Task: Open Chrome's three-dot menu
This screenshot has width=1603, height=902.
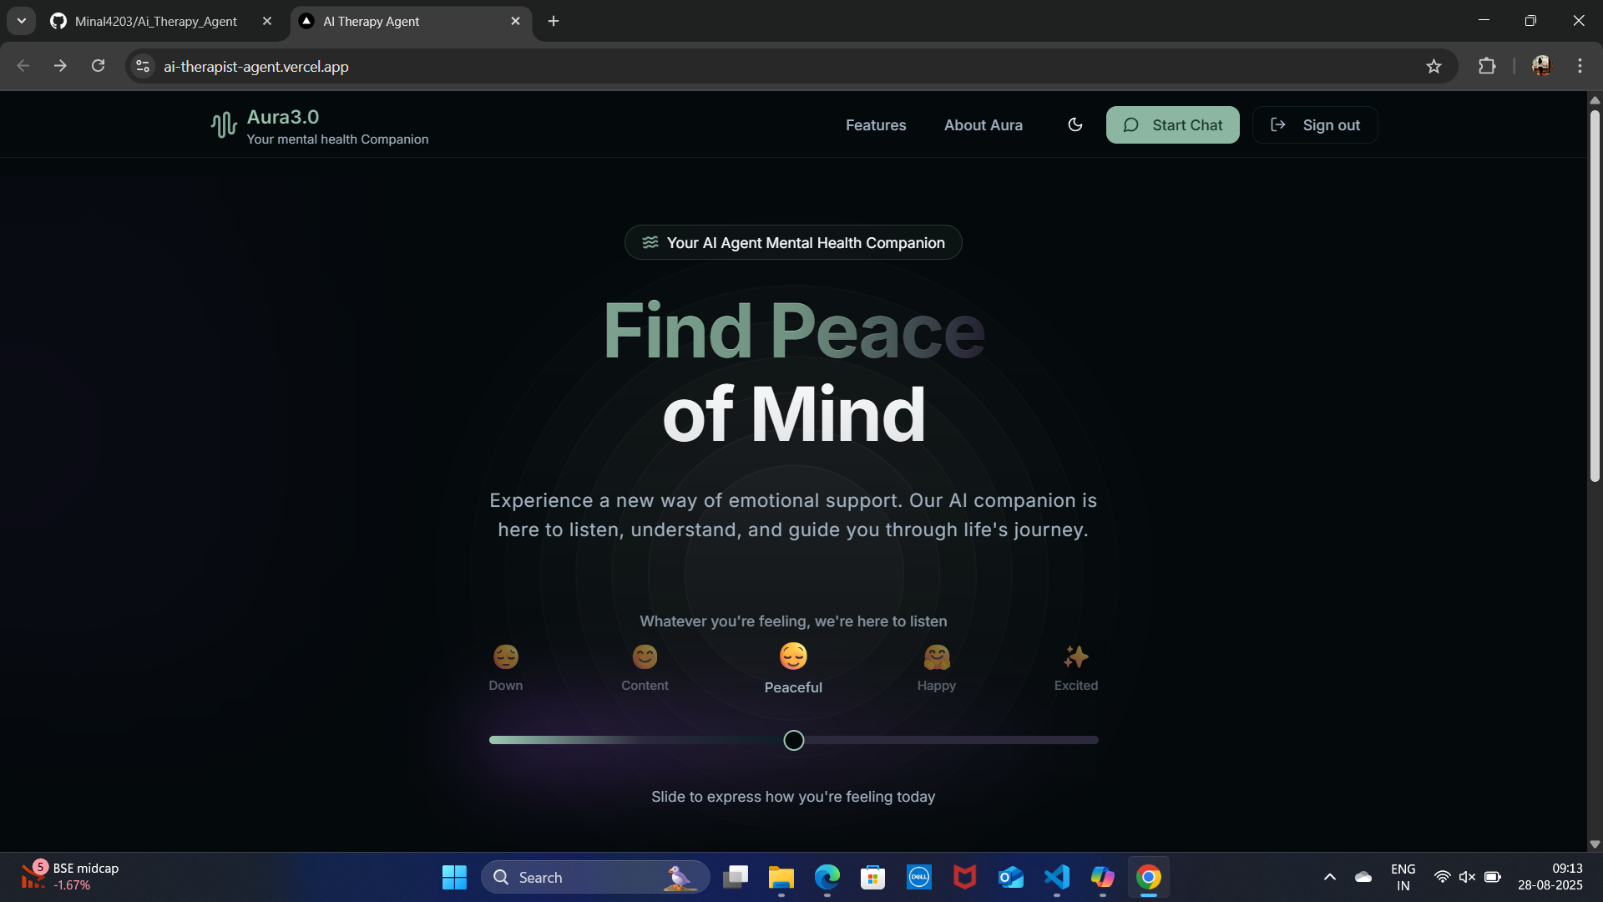Action: click(x=1580, y=66)
